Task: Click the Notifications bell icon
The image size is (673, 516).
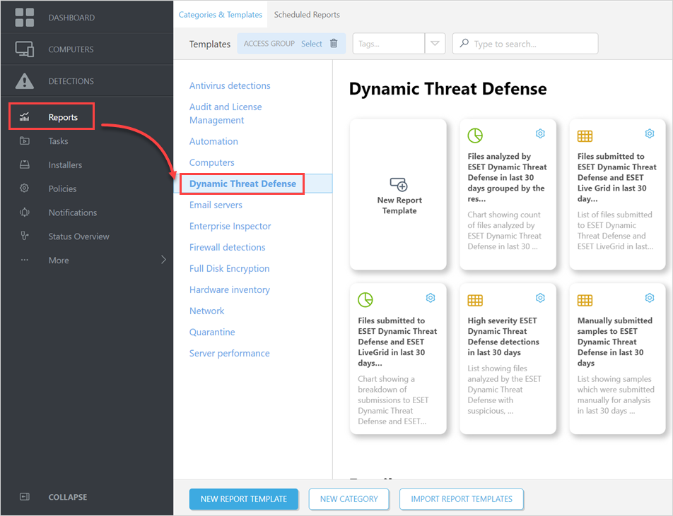Action: 25,212
